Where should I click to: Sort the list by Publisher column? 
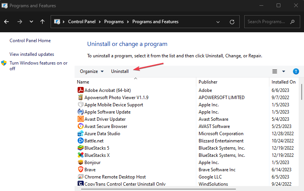coord(208,82)
